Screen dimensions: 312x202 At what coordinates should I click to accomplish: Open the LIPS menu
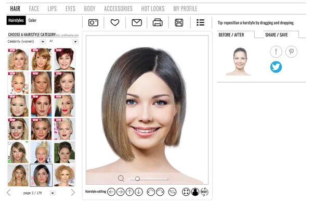[52, 8]
